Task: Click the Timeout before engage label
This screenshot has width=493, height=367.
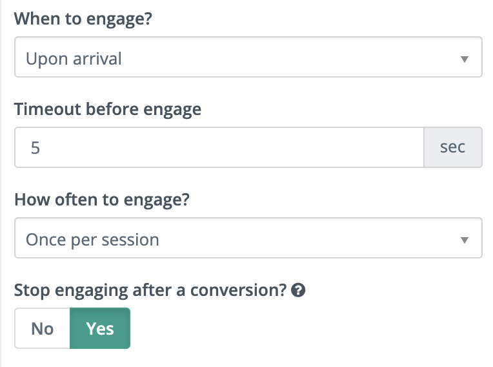Action: pyautogui.click(x=108, y=109)
